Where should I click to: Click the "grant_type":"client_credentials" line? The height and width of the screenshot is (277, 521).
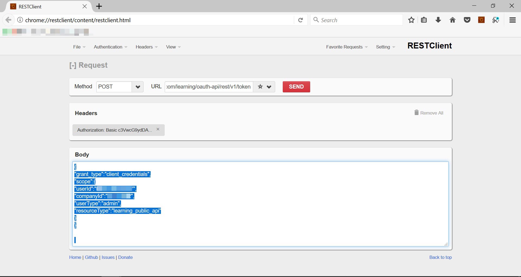click(x=113, y=174)
